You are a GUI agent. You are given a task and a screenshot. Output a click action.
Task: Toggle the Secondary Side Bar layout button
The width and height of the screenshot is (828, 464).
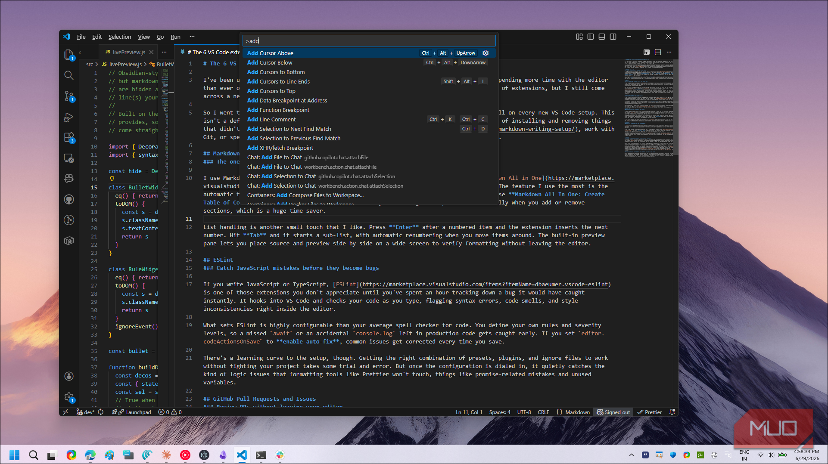613,37
